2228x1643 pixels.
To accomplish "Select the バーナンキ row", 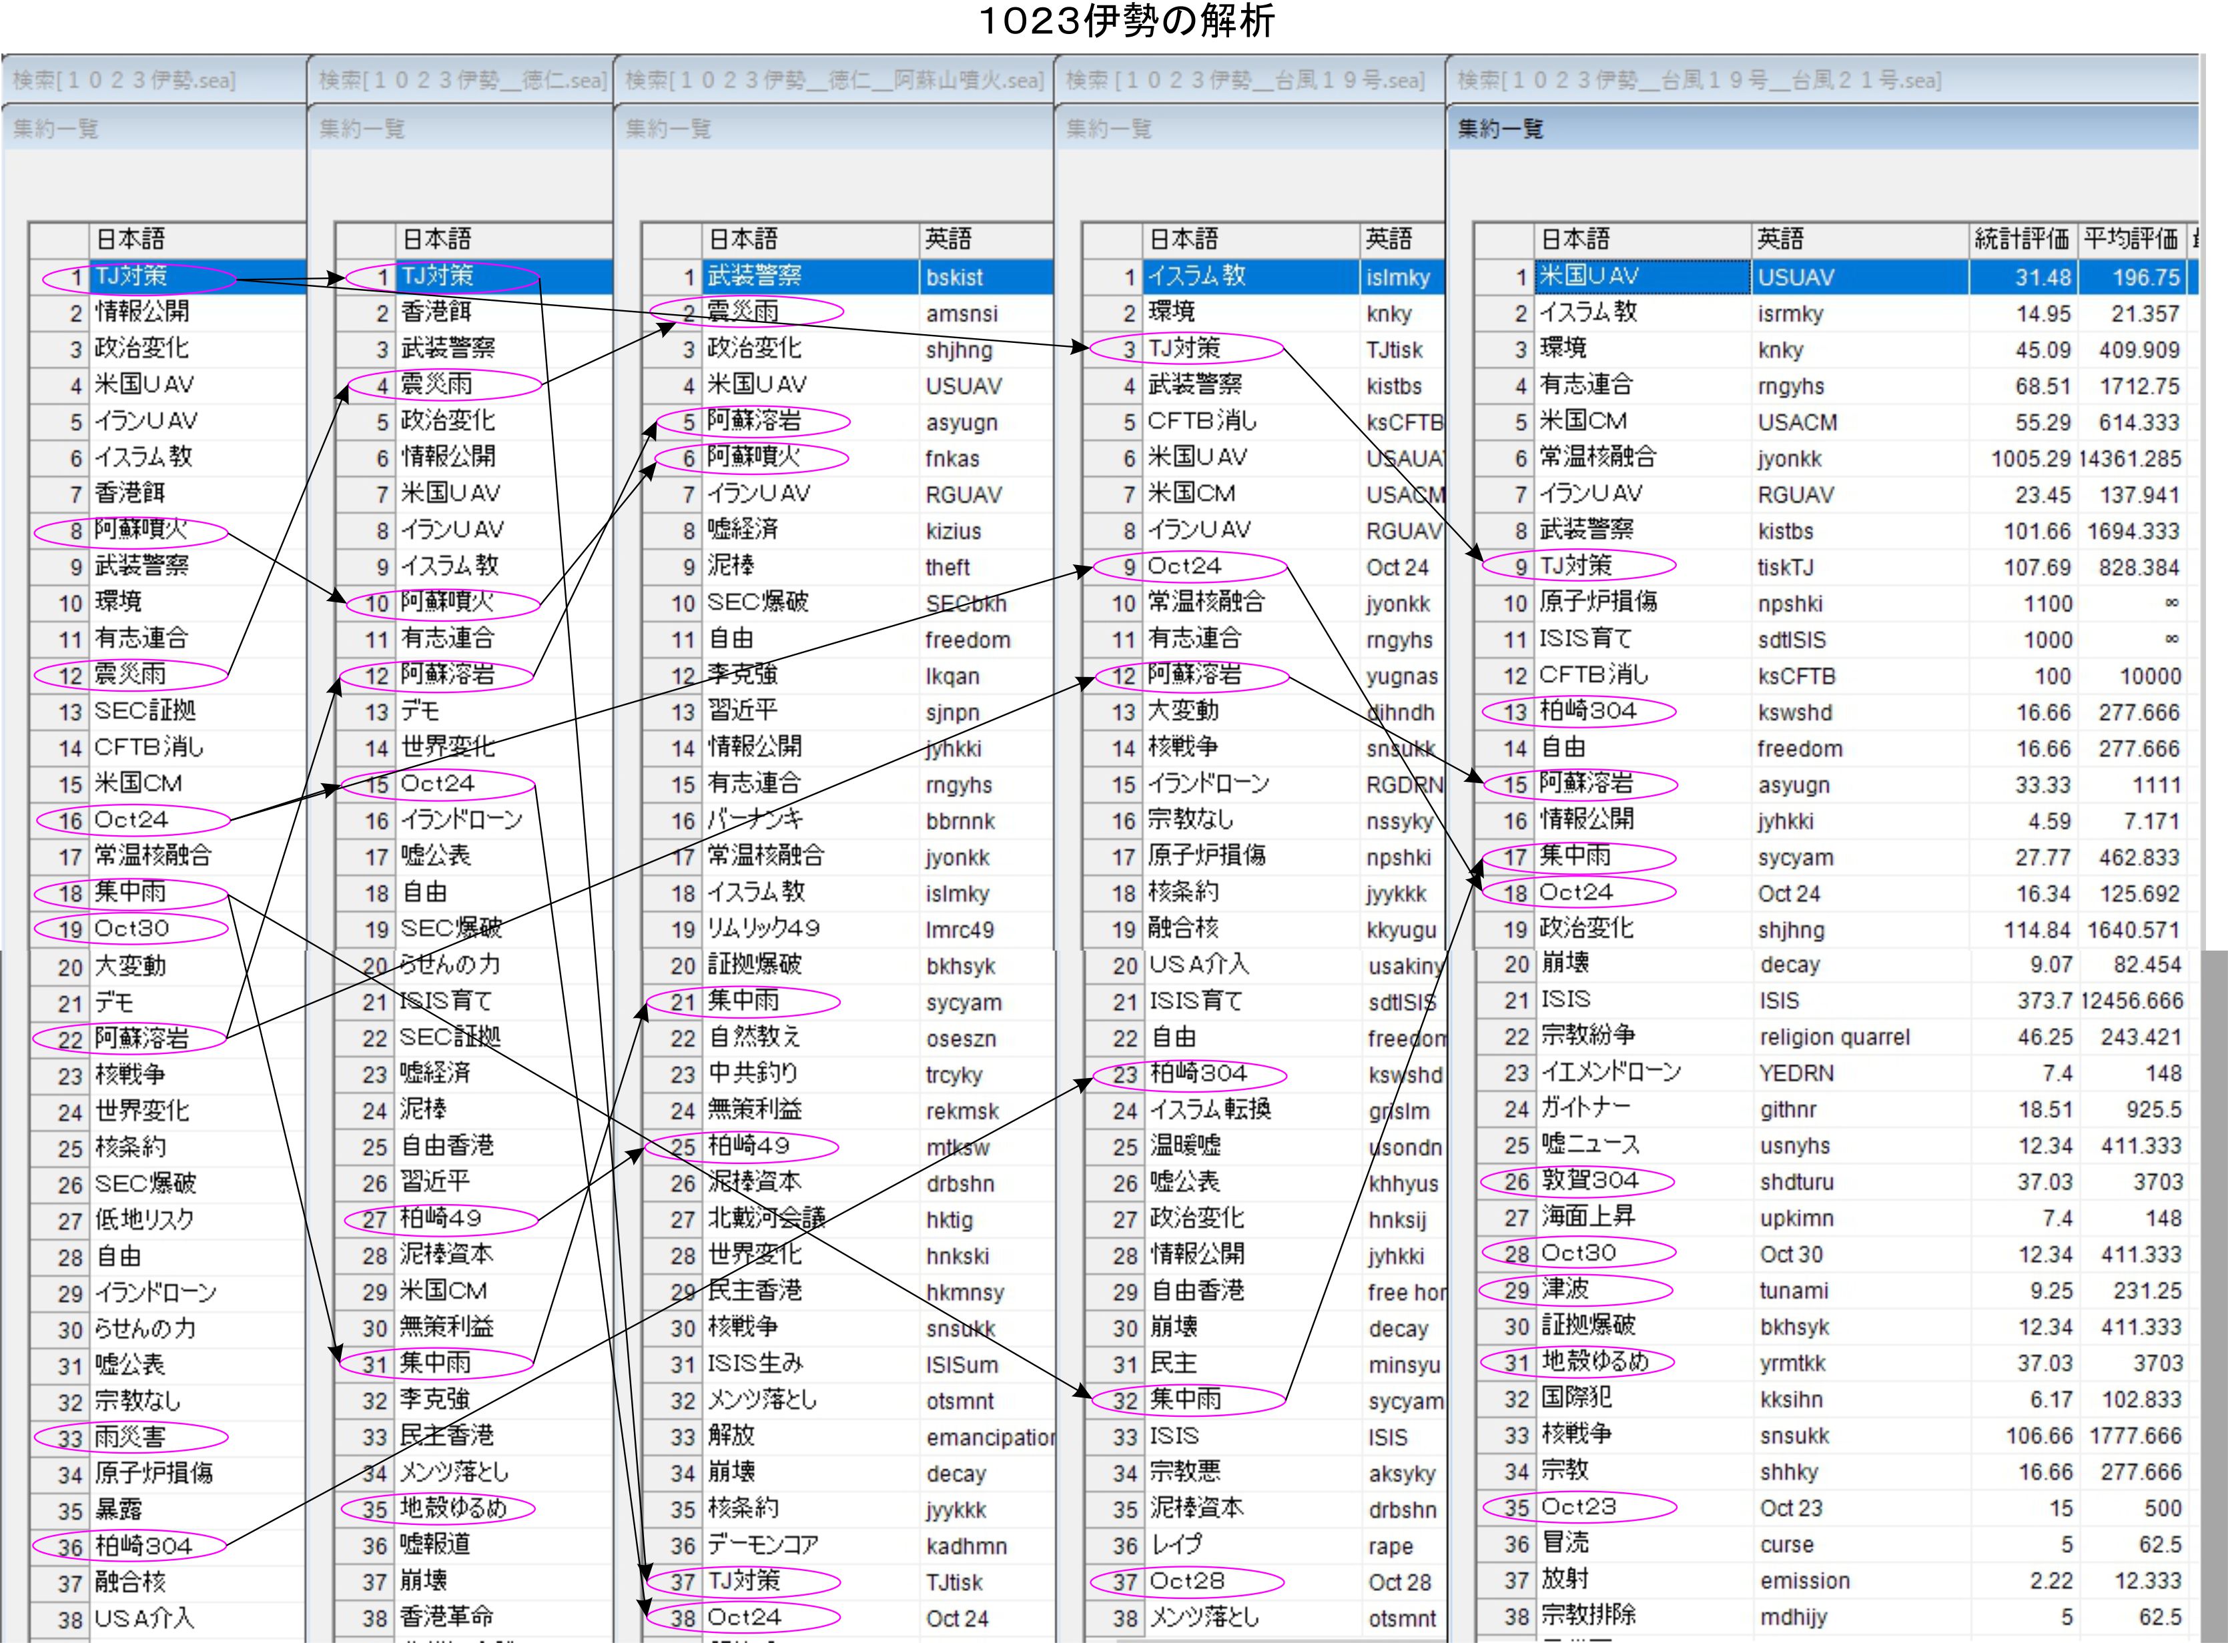I will click(754, 820).
